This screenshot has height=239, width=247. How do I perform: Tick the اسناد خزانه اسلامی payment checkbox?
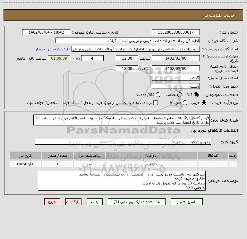(x=156, y=103)
